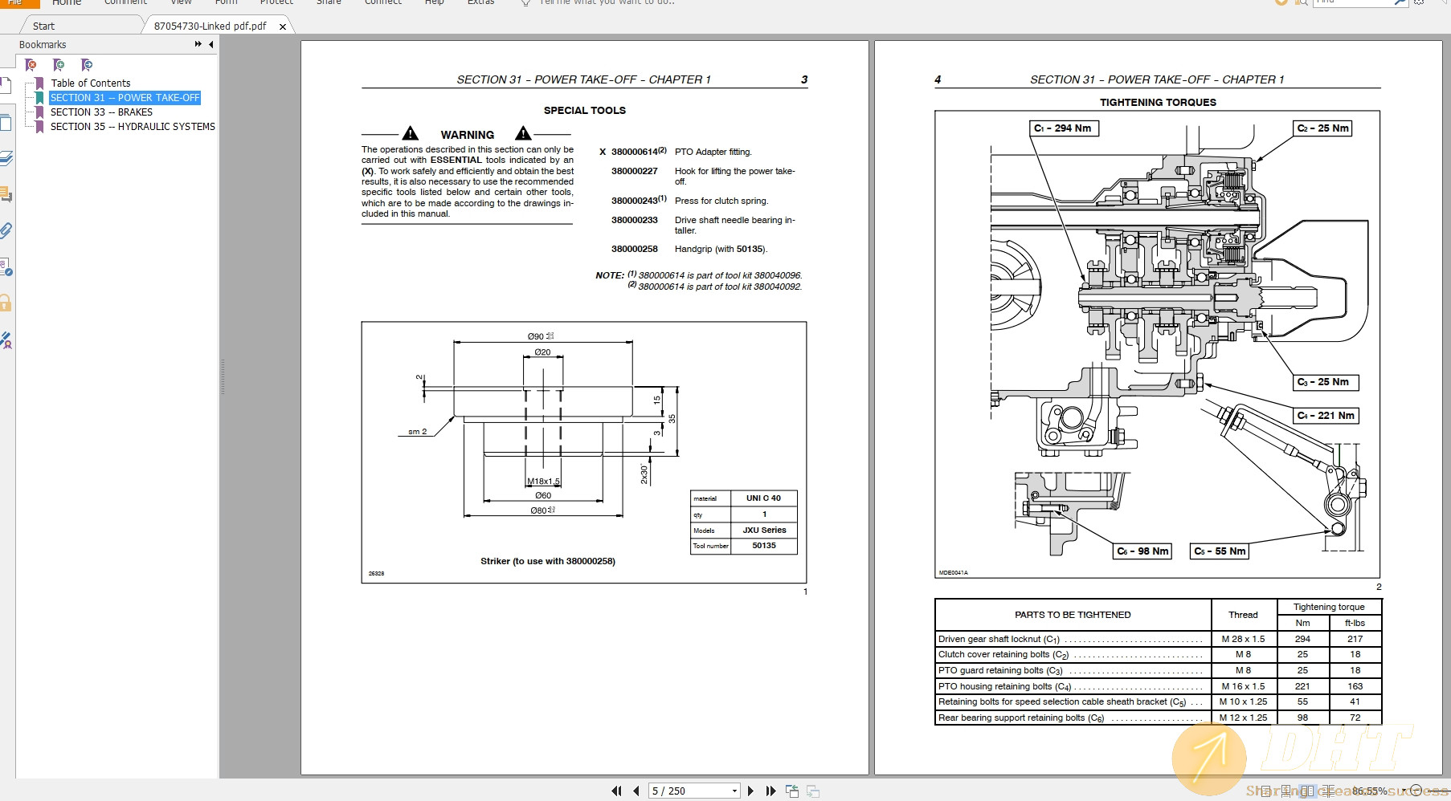Switch to the Start tab
1451x801 pixels.
(43, 25)
